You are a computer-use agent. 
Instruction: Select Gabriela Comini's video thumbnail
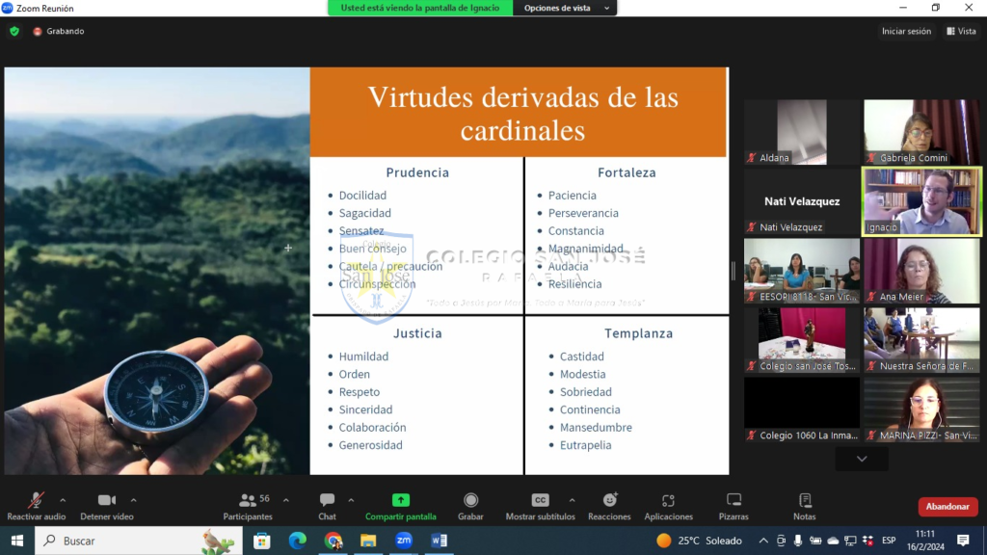[921, 131]
